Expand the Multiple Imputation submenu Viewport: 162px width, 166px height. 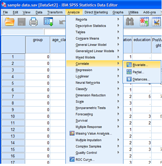(94, 140)
